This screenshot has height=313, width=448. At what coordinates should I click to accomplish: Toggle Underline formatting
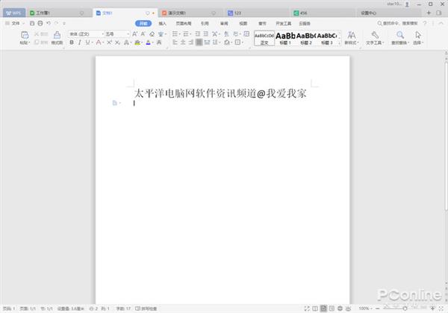click(x=87, y=42)
